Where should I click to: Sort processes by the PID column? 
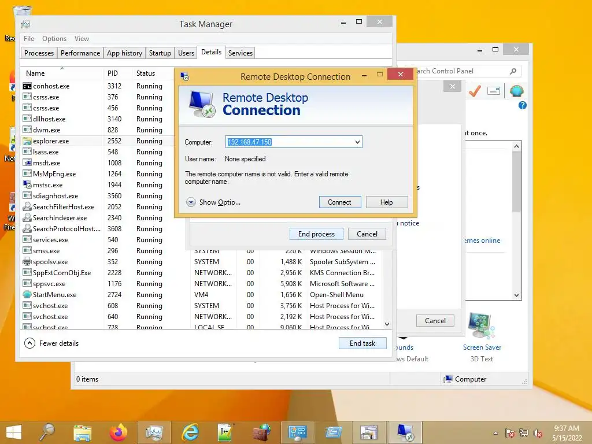pyautogui.click(x=118, y=73)
